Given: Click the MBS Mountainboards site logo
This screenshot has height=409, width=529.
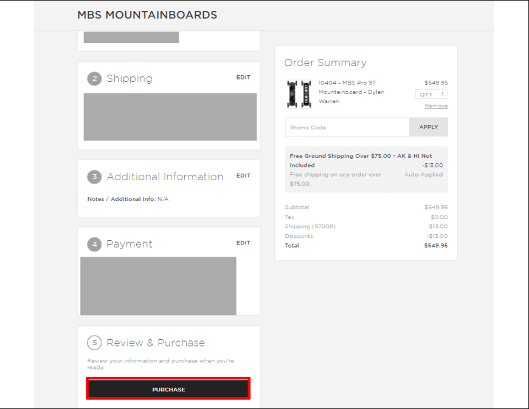Looking at the screenshot, I should click(147, 15).
